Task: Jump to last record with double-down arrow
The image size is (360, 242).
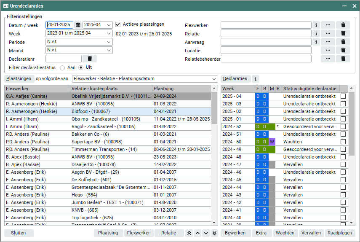Action: tap(214, 233)
